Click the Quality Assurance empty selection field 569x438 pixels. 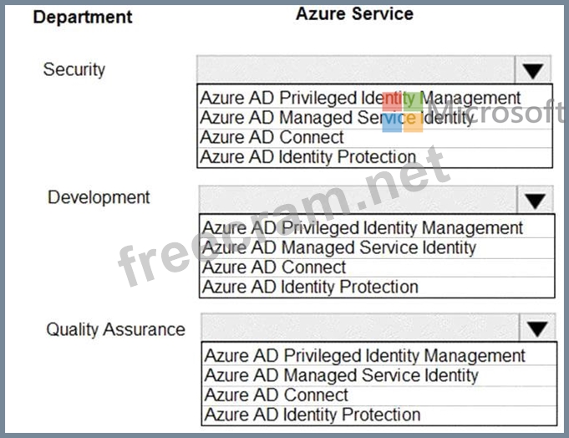[x=359, y=328]
